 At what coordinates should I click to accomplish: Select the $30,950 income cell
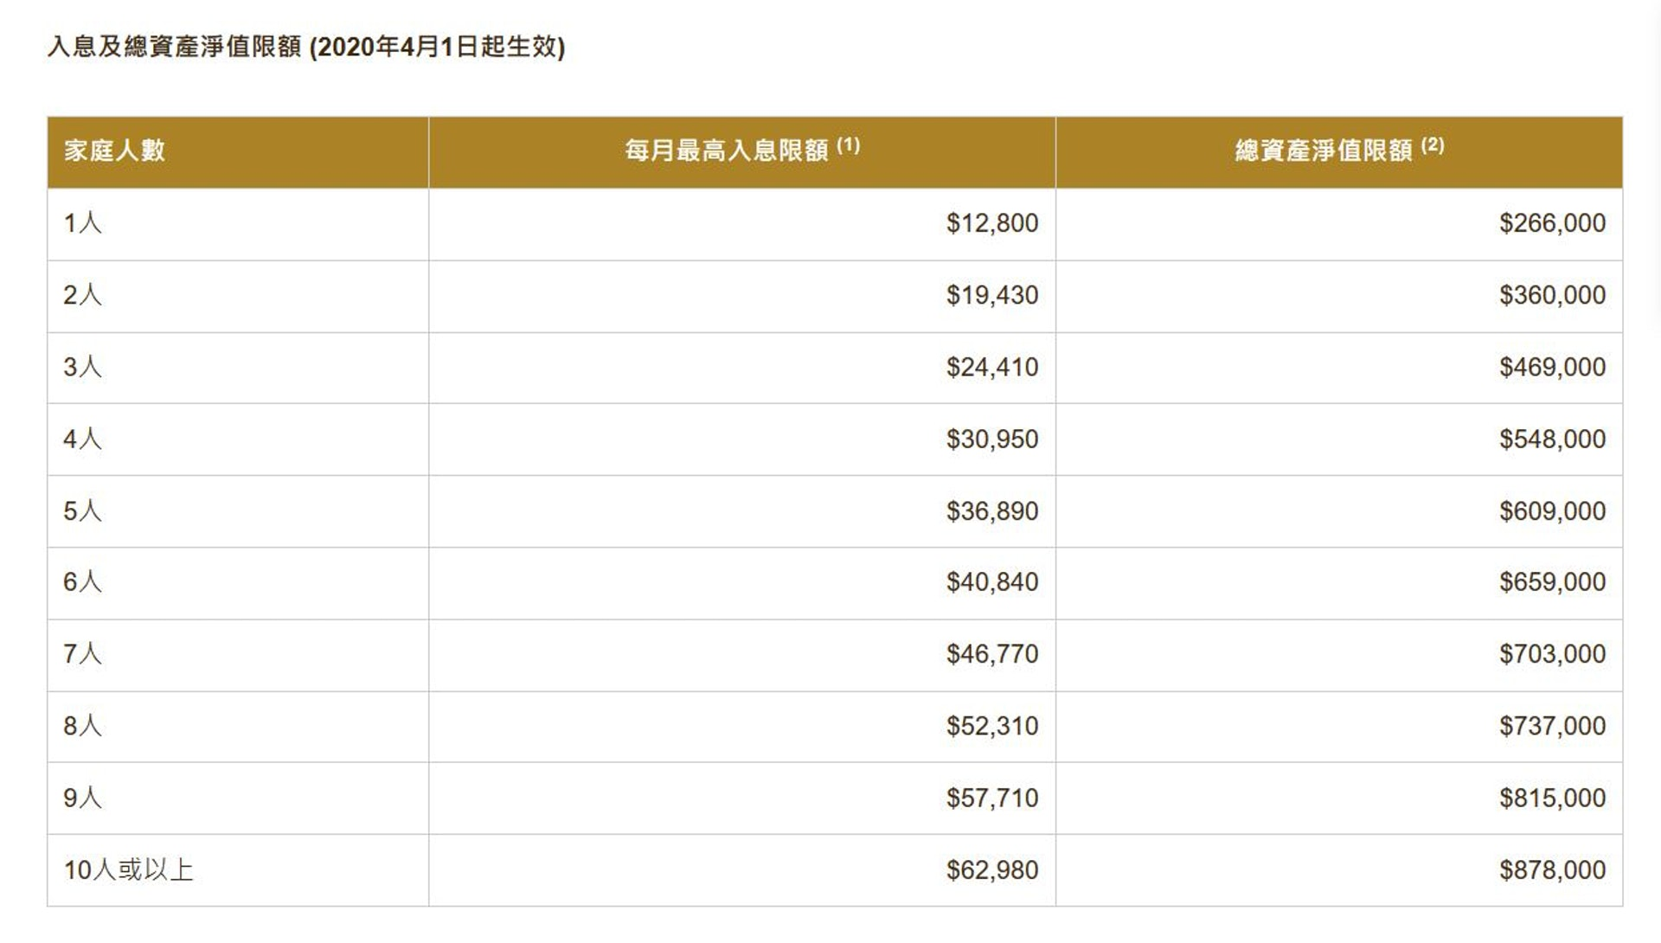(992, 439)
